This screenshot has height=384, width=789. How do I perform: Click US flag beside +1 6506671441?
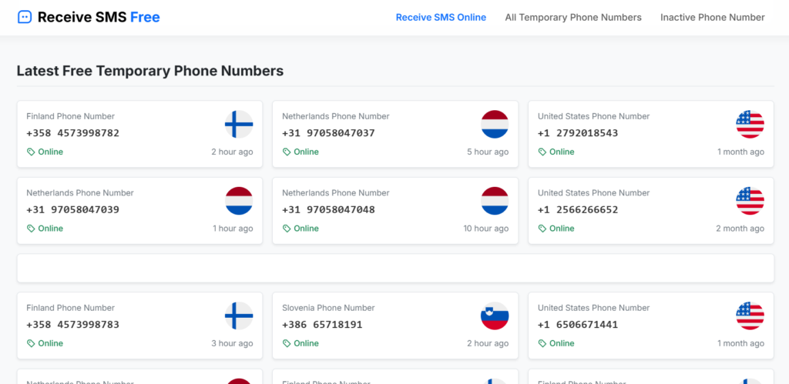750,316
